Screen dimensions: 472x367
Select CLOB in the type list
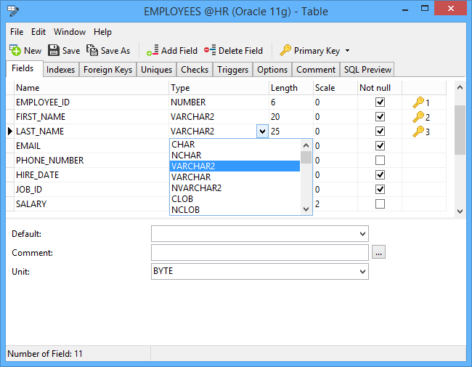[235, 199]
